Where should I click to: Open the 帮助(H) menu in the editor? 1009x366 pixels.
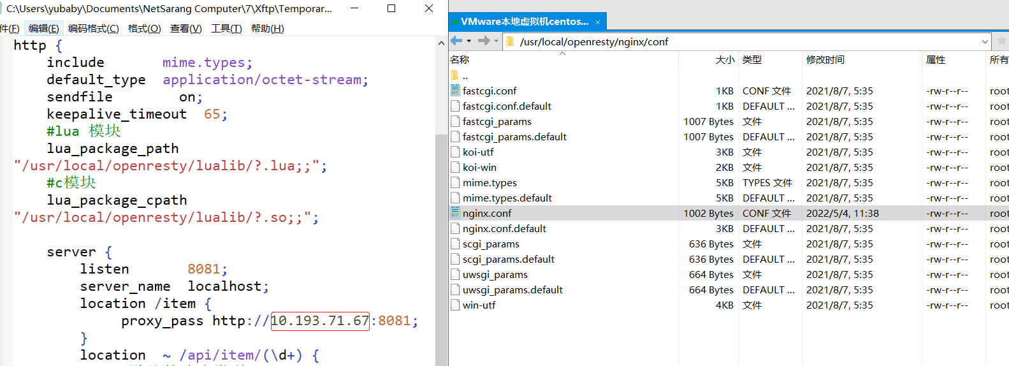(x=268, y=28)
